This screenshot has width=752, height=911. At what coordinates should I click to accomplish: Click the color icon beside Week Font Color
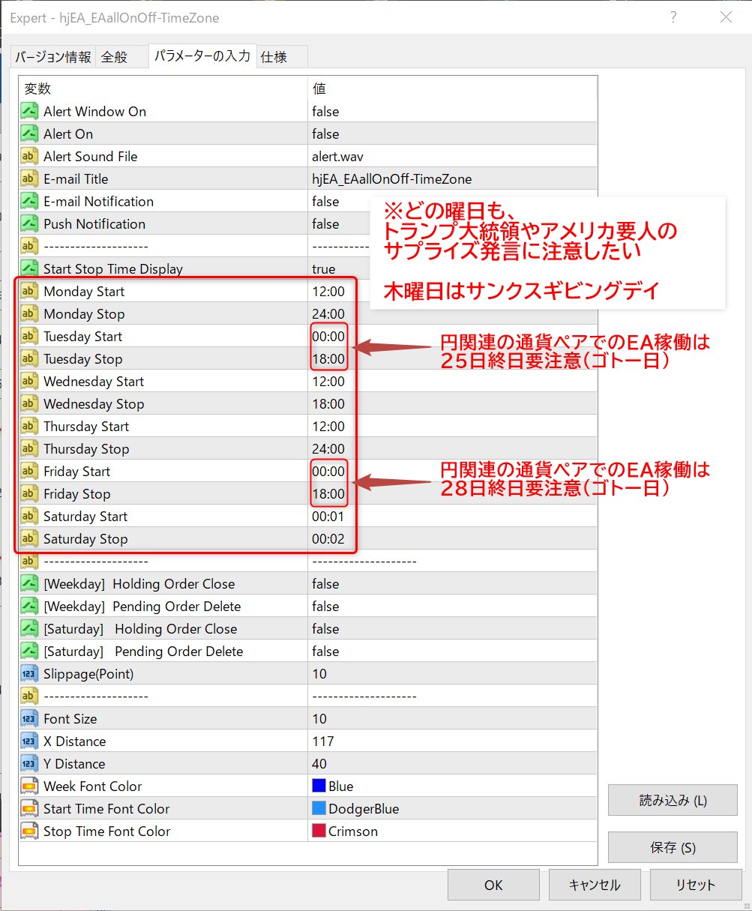coord(29,787)
